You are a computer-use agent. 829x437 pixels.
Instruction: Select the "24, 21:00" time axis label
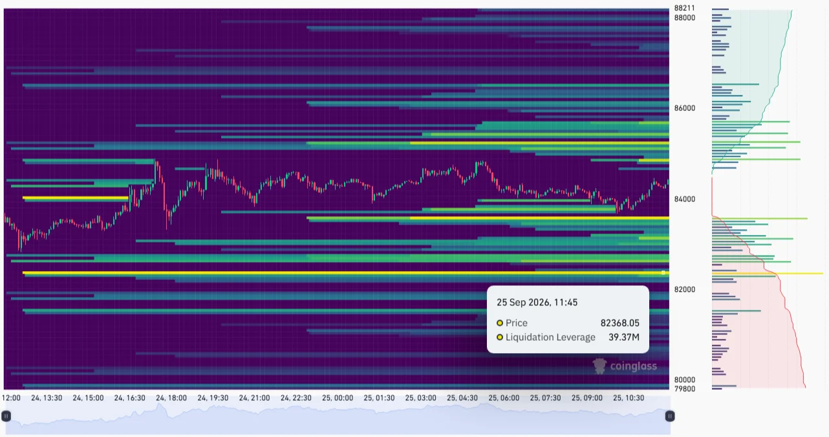click(x=254, y=398)
